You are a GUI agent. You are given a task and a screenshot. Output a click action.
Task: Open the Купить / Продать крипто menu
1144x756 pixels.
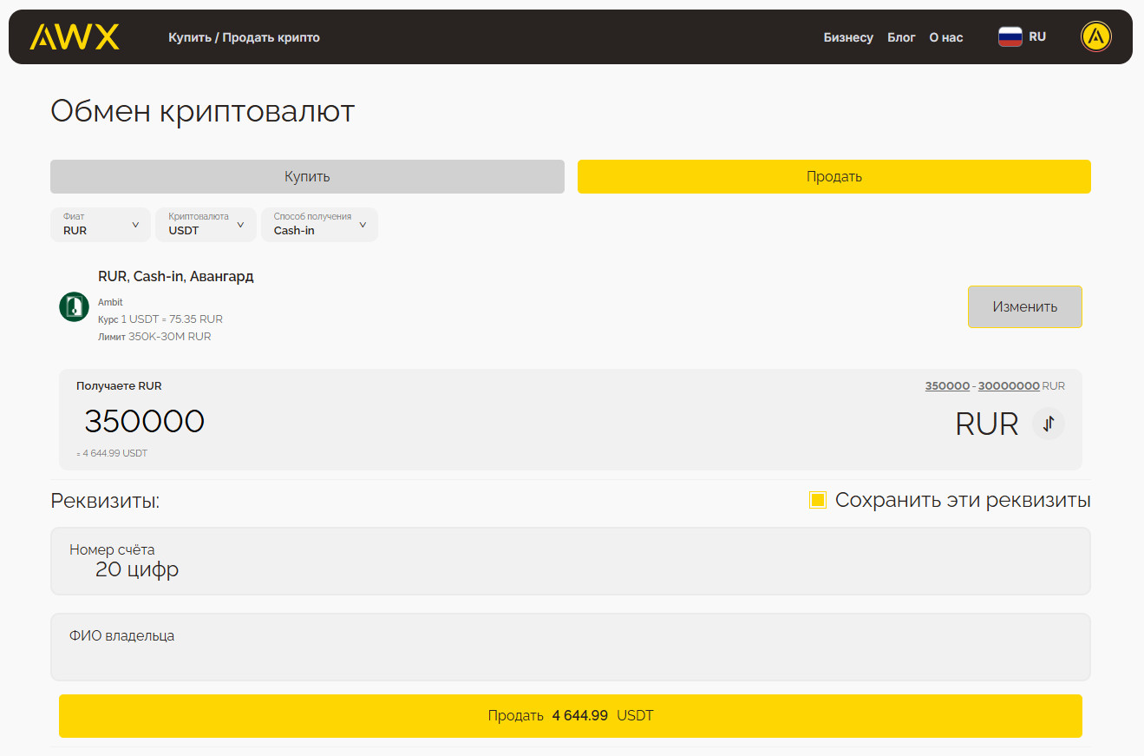(x=244, y=37)
